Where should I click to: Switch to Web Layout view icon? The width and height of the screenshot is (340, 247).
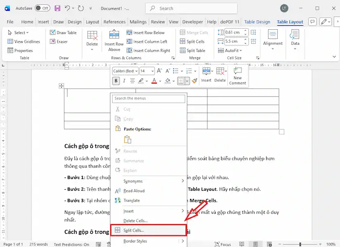coord(269,244)
